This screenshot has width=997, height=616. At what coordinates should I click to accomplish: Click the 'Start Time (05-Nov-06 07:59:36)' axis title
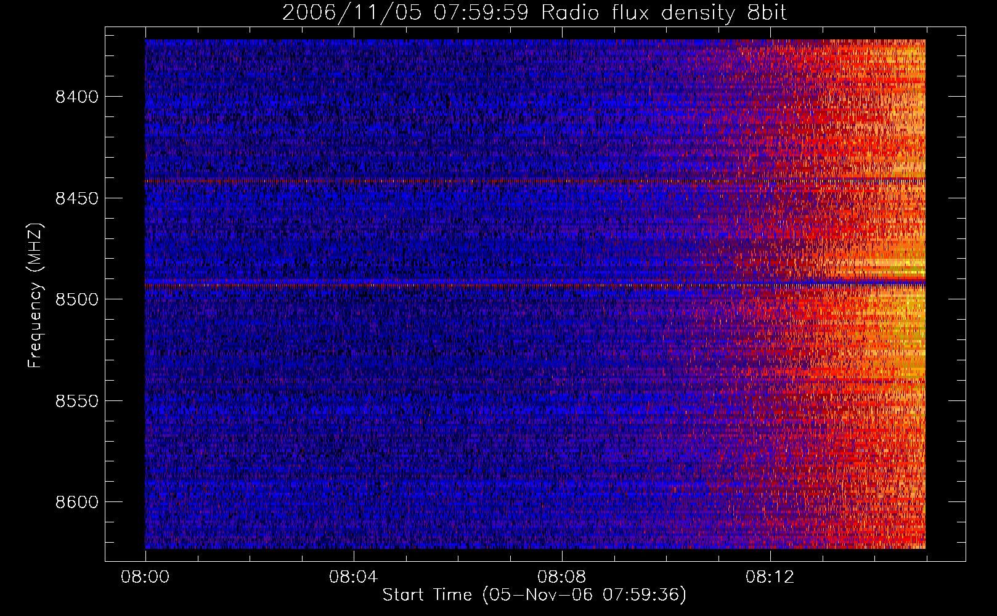pos(534,595)
